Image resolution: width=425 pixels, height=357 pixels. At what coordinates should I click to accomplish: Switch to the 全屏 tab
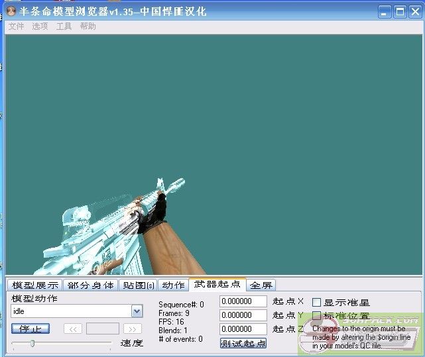(x=261, y=285)
